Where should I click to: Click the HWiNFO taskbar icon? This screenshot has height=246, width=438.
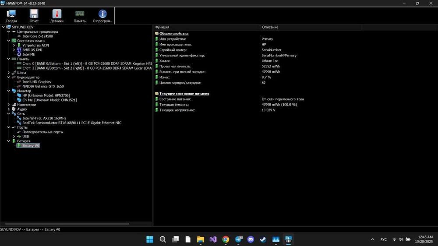[x=288, y=239]
